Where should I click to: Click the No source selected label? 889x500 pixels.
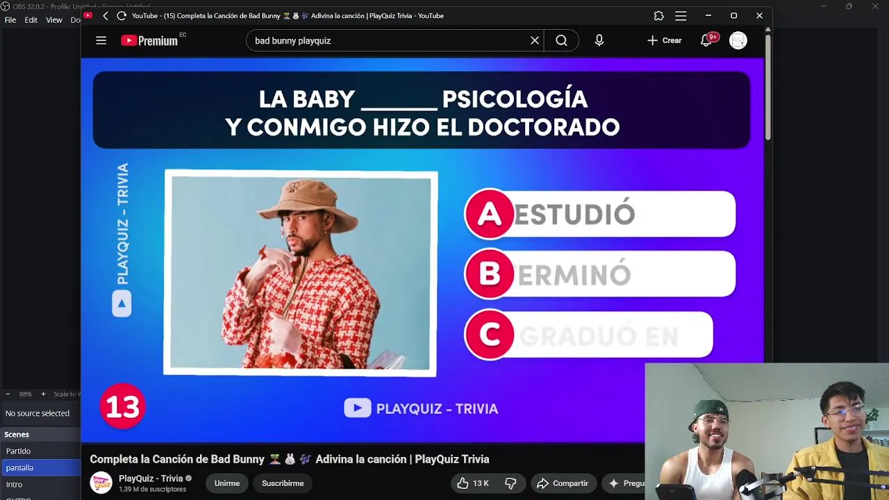pos(38,413)
